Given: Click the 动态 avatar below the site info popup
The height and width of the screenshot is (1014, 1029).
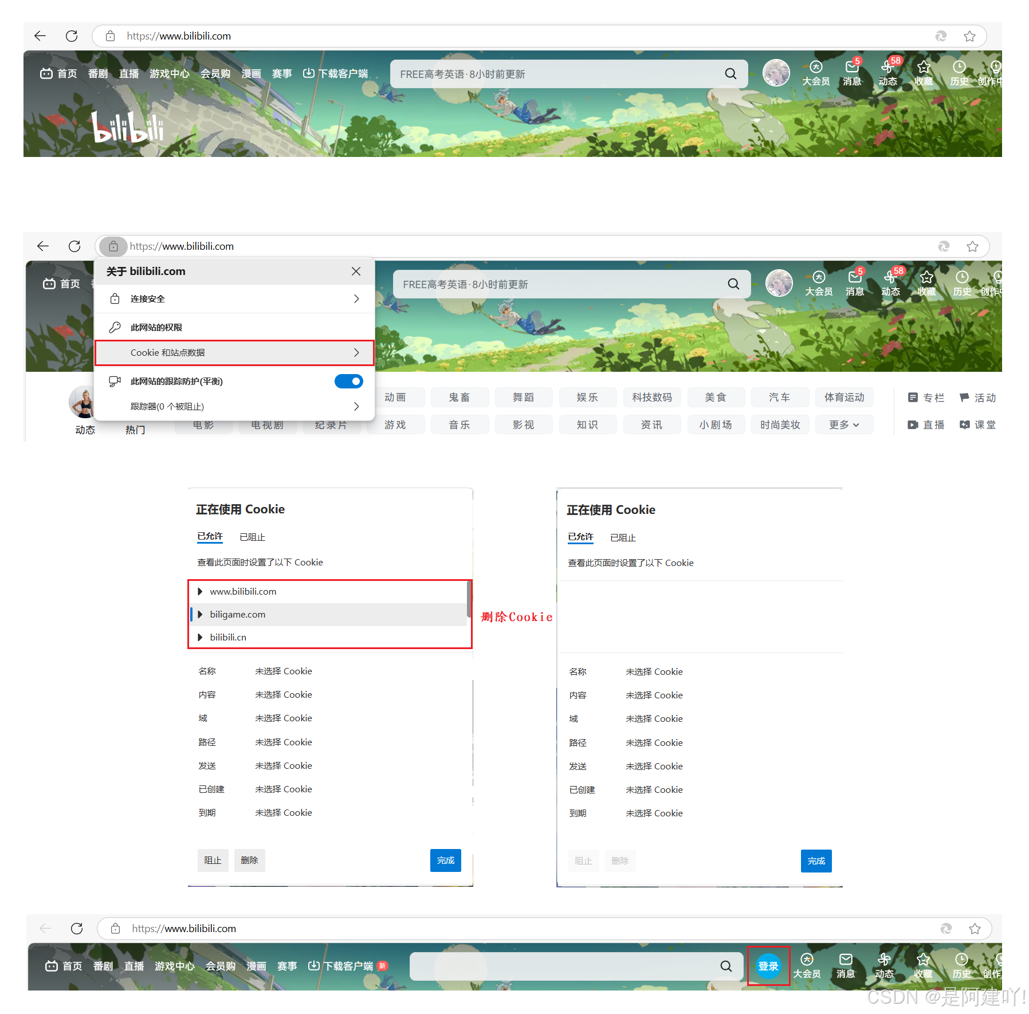Looking at the screenshot, I should (x=85, y=402).
